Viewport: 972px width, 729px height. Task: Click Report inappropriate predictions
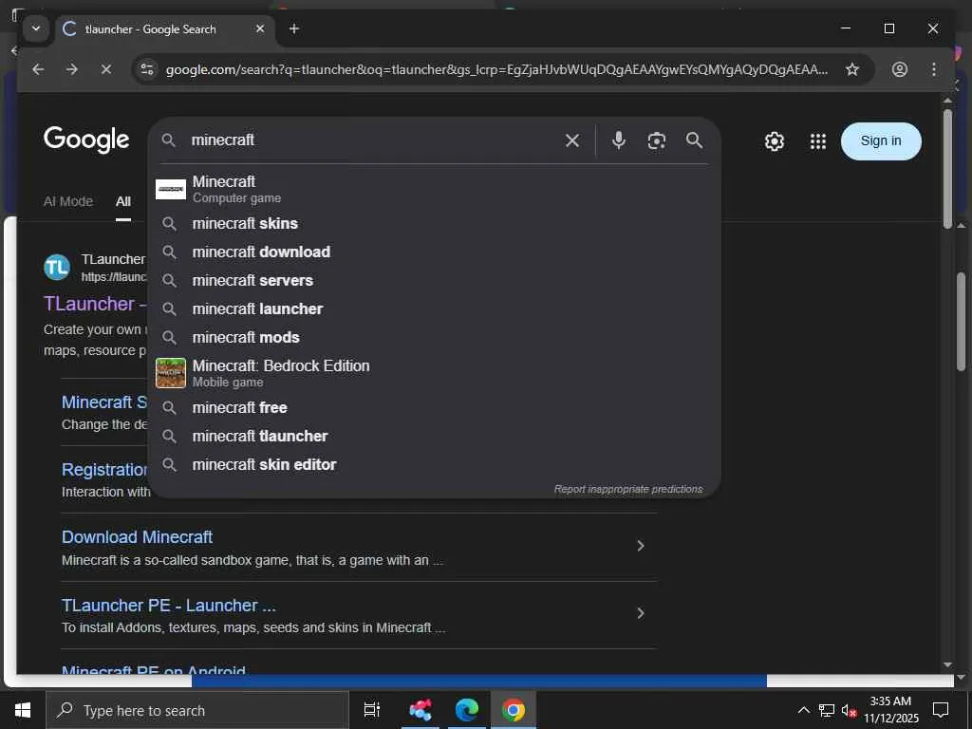coord(628,489)
